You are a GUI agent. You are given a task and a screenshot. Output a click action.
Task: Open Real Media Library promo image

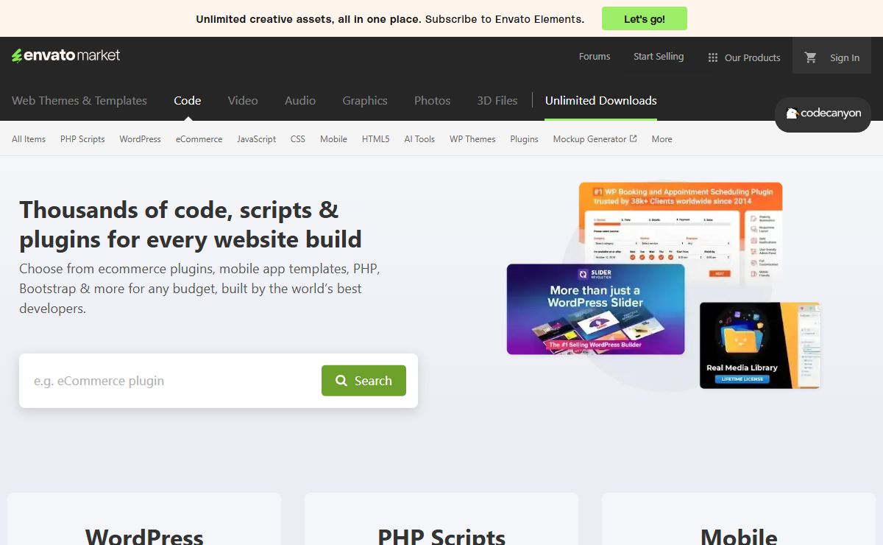tap(759, 345)
